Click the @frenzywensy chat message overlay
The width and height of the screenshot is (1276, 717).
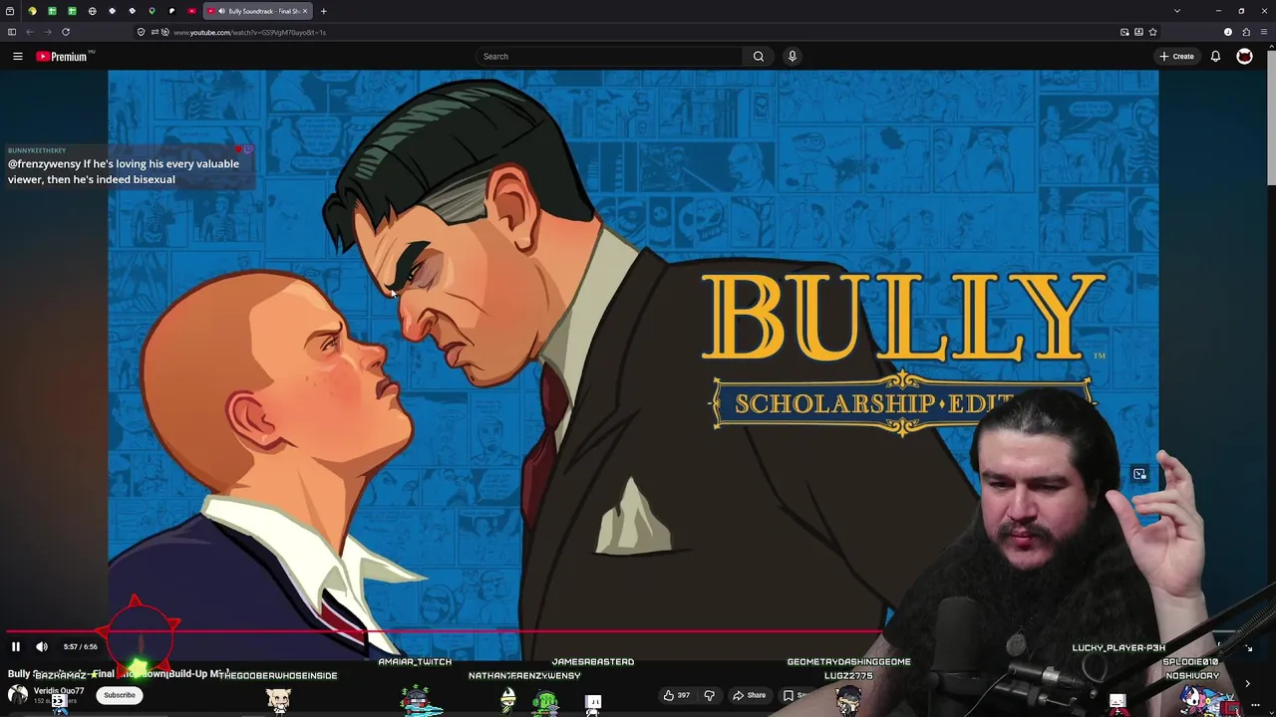[x=124, y=171]
